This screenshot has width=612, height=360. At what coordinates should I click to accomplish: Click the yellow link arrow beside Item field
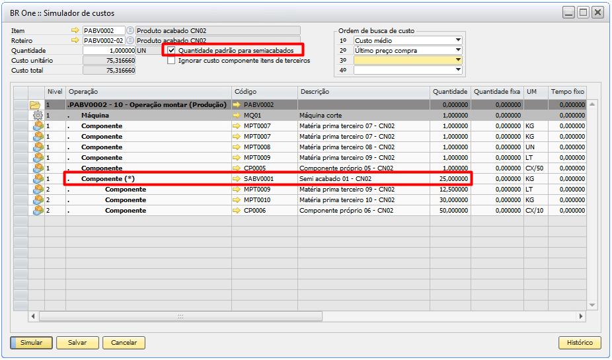75,30
